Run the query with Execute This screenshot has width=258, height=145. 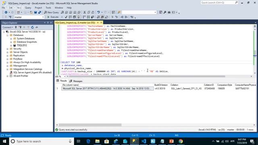[53, 17]
